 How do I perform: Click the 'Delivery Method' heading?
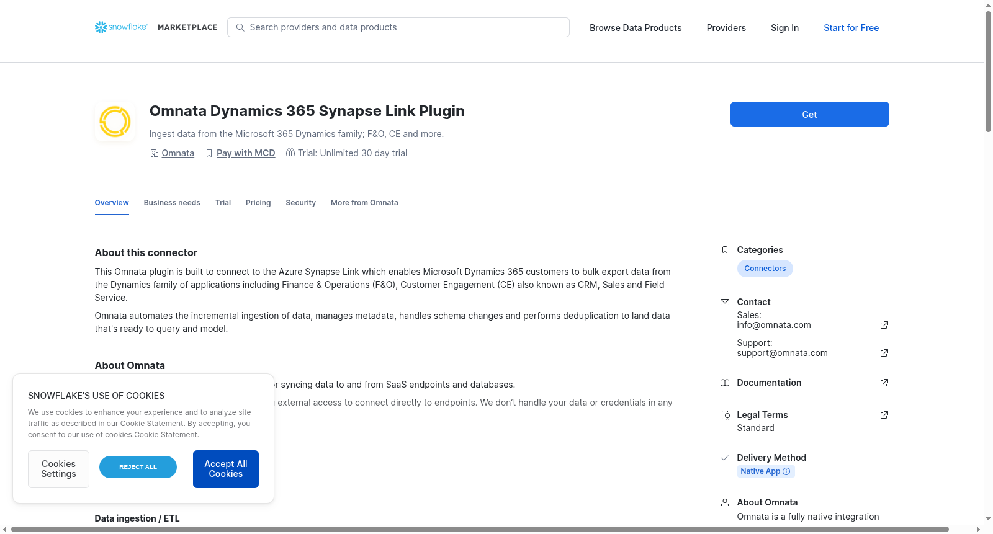coord(771,458)
